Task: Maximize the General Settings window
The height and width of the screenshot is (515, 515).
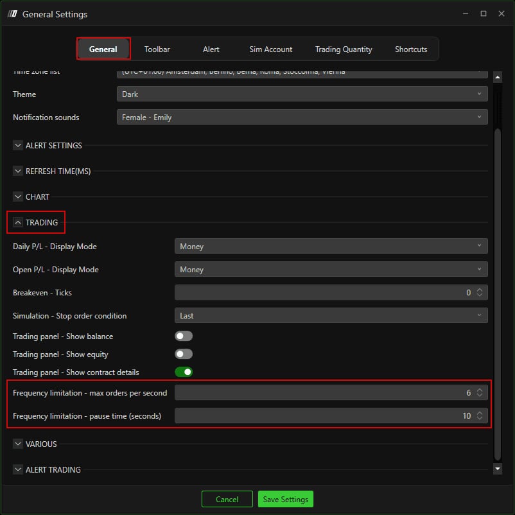Action: point(484,13)
